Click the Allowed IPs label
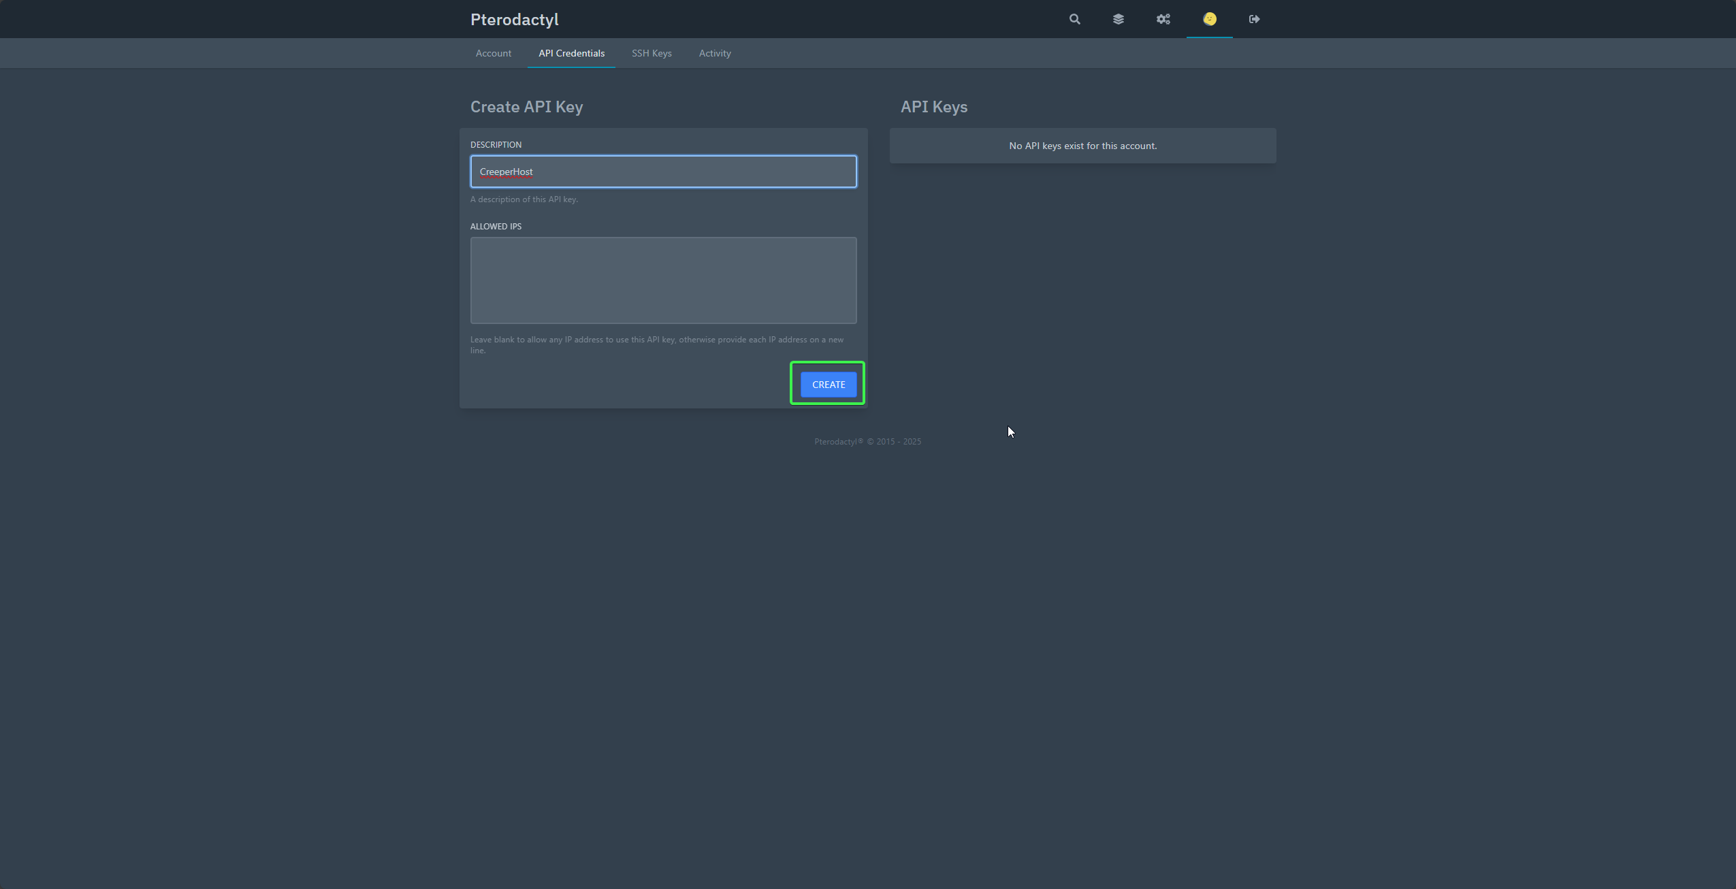Image resolution: width=1736 pixels, height=889 pixels. click(496, 227)
